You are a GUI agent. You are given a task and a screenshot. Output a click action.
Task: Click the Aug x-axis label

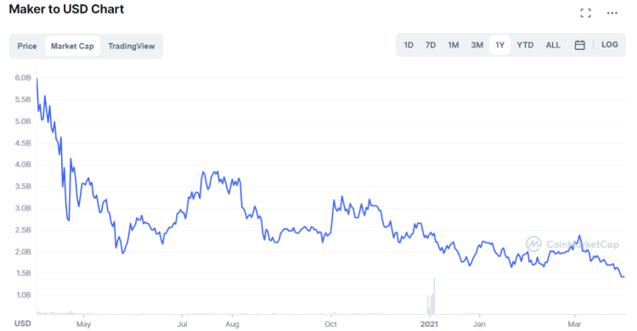tap(232, 324)
